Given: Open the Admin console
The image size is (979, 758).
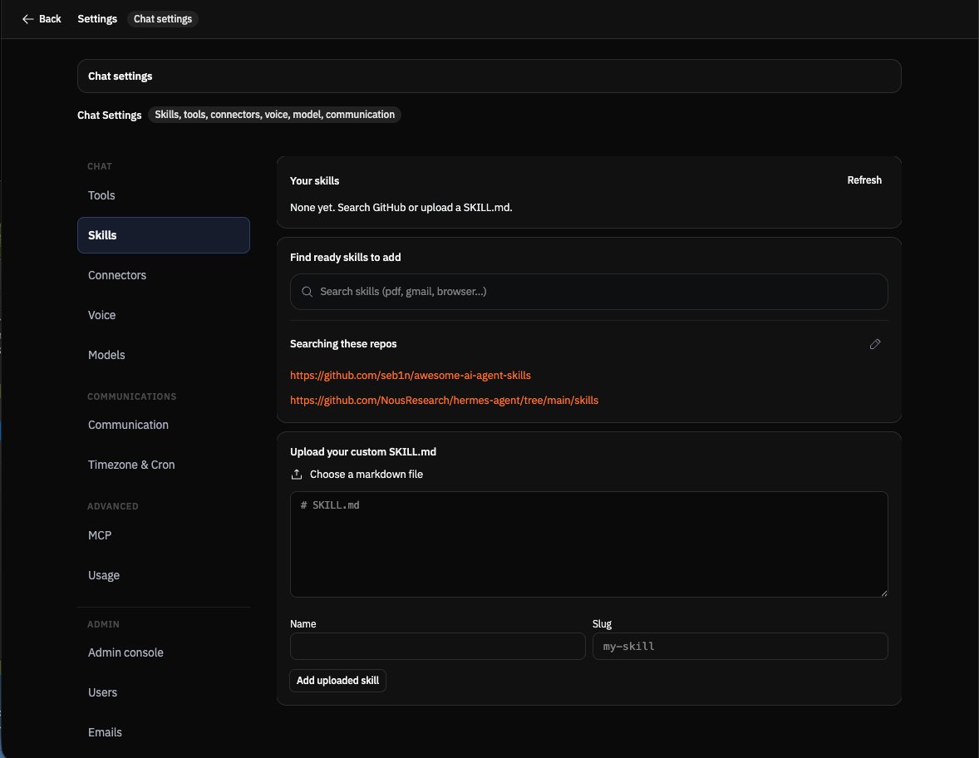Looking at the screenshot, I should tap(164, 652).
